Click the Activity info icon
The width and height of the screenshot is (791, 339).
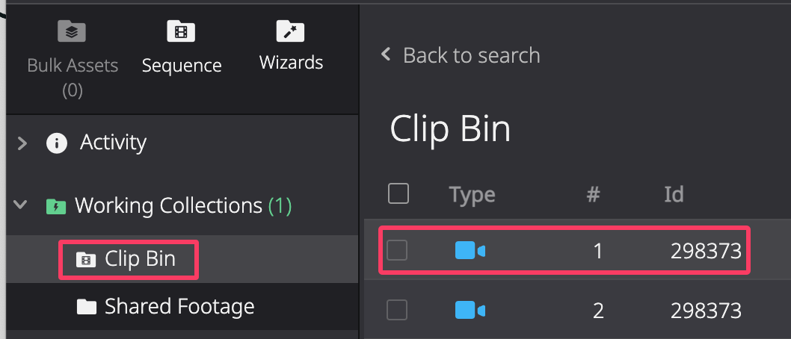[57, 143]
